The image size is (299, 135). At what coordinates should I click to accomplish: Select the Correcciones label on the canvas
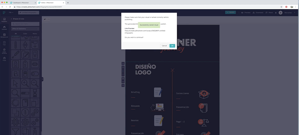tap(182, 93)
